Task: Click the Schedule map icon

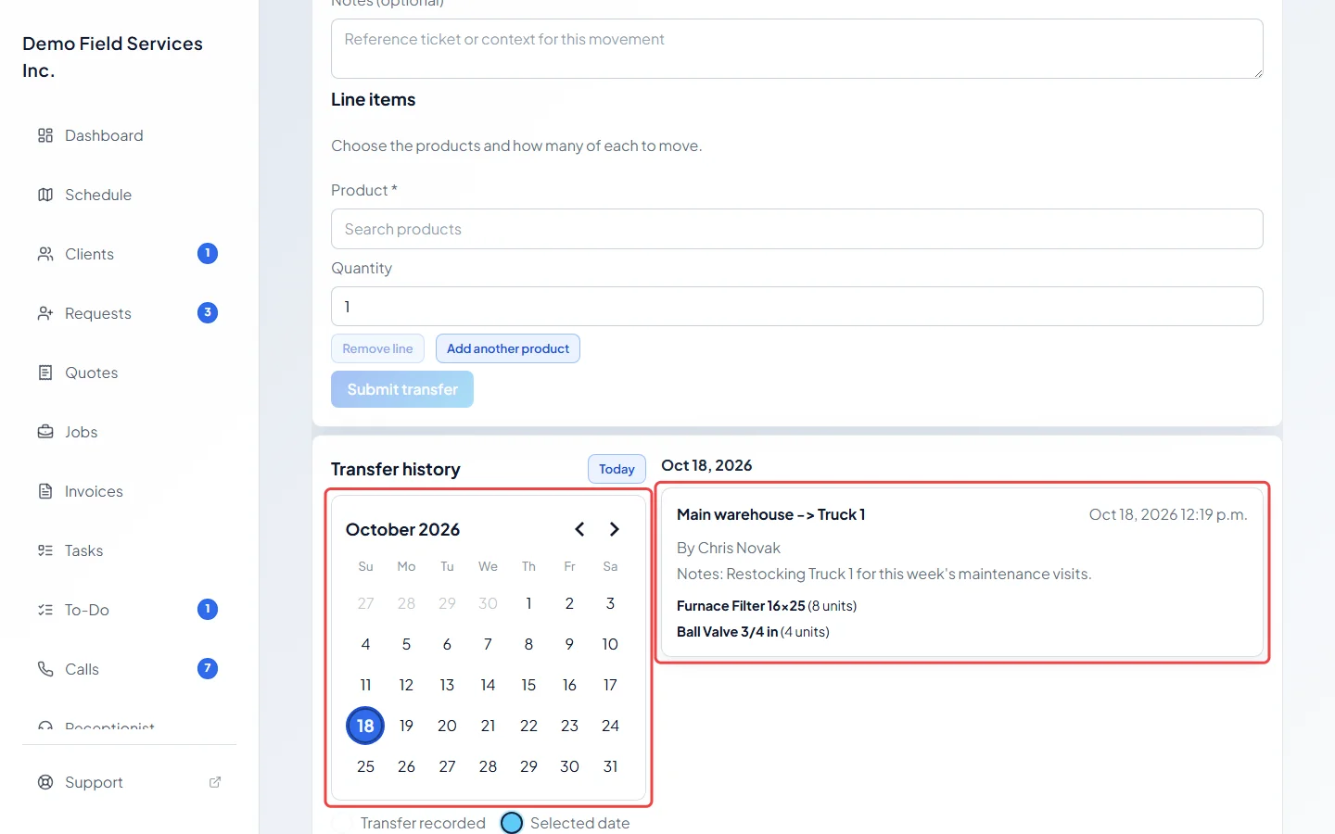Action: coord(45,195)
